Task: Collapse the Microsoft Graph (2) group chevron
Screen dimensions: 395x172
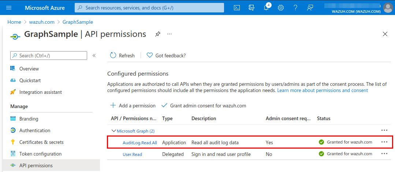Action: [113, 131]
